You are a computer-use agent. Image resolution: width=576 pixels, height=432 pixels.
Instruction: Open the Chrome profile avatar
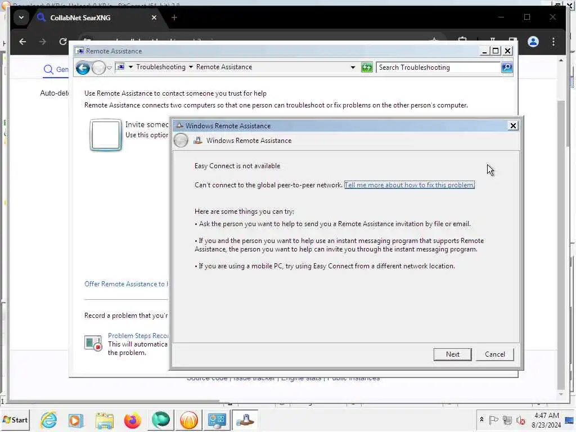pyautogui.click(x=533, y=42)
